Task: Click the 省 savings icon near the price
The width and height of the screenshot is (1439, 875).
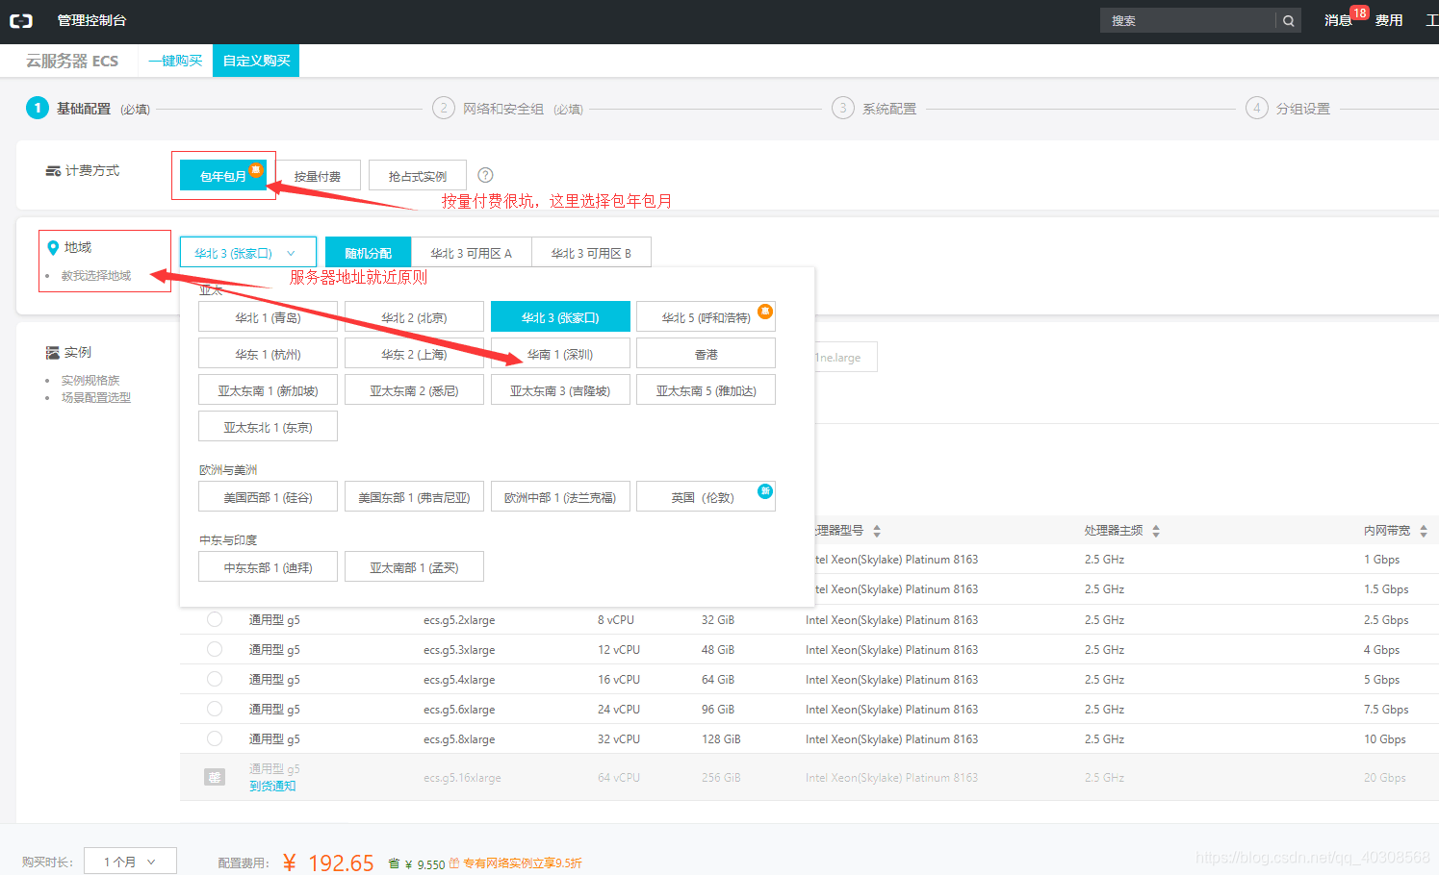Action: coord(394,863)
